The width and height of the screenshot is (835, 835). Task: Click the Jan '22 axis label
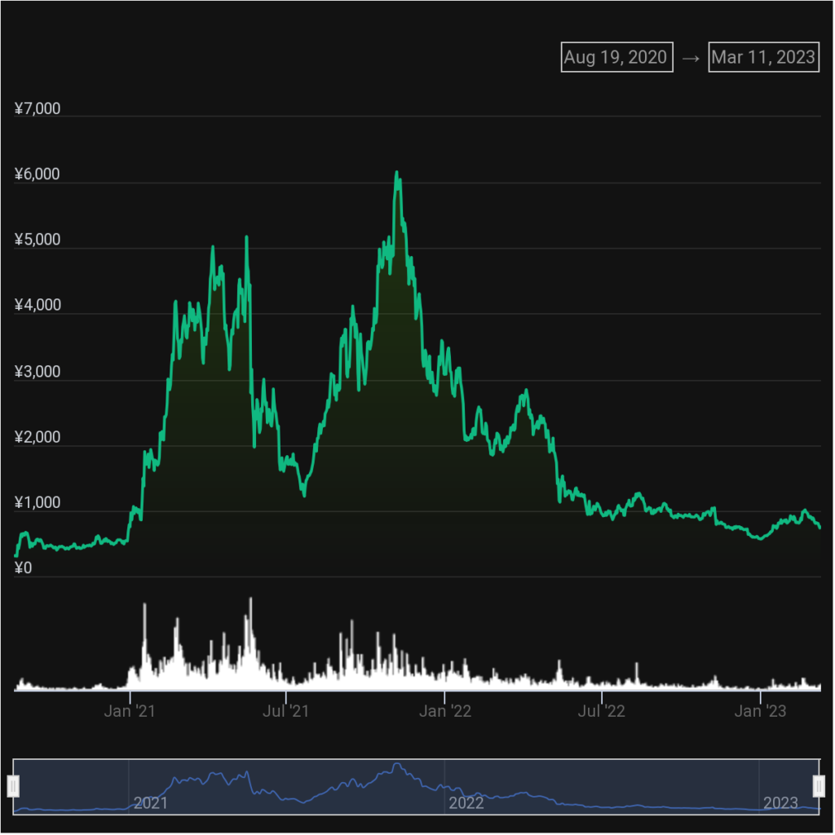(x=445, y=711)
